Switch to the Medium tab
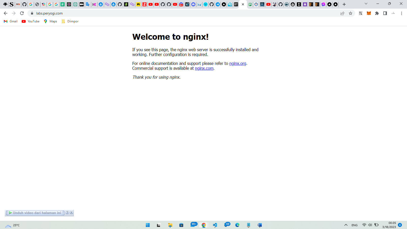The width and height of the screenshot is (407, 229). pos(81,4)
